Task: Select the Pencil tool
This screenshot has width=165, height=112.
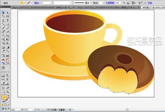Action: click(7, 28)
